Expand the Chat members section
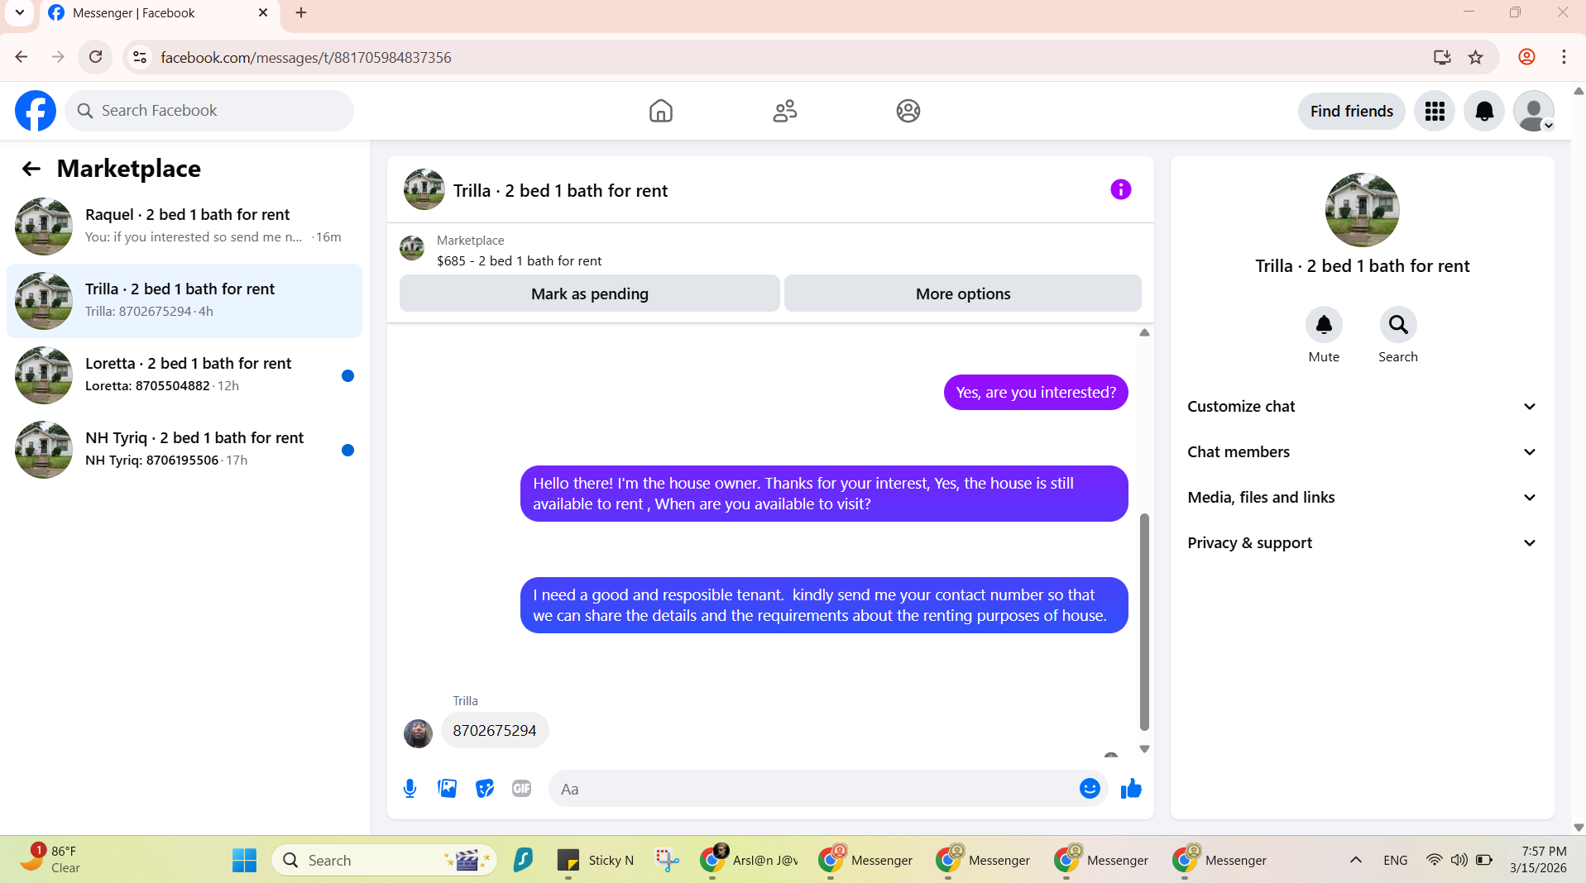The width and height of the screenshot is (1586, 883). click(x=1362, y=452)
